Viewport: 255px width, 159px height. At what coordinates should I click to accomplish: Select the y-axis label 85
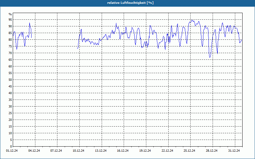coord(10,33)
